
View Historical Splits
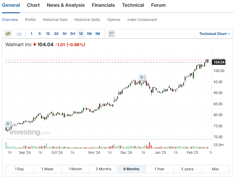pos(87,20)
